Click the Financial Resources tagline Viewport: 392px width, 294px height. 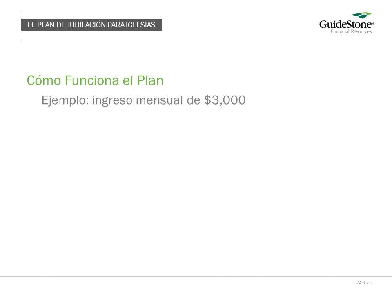click(351, 31)
